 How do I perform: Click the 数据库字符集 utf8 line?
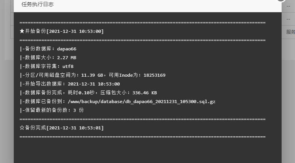click(x=46, y=66)
